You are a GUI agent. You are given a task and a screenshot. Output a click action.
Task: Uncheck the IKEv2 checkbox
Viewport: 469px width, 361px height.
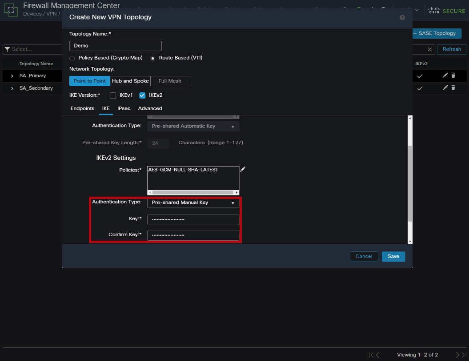(142, 95)
